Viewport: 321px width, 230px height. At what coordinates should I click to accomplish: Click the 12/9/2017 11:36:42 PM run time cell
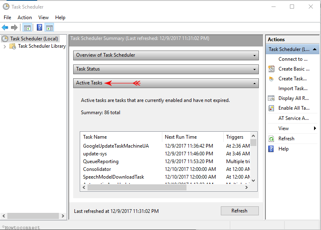click(189, 146)
